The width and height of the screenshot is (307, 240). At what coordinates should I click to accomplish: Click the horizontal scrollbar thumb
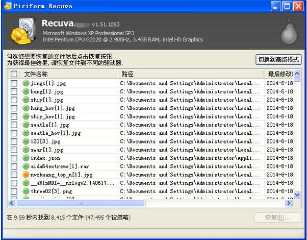[x=81, y=203]
